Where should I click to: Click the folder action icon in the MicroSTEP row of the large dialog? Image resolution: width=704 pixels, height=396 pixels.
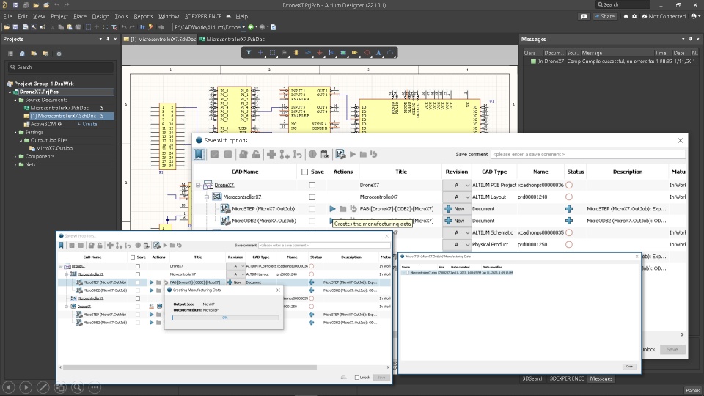[343, 209]
